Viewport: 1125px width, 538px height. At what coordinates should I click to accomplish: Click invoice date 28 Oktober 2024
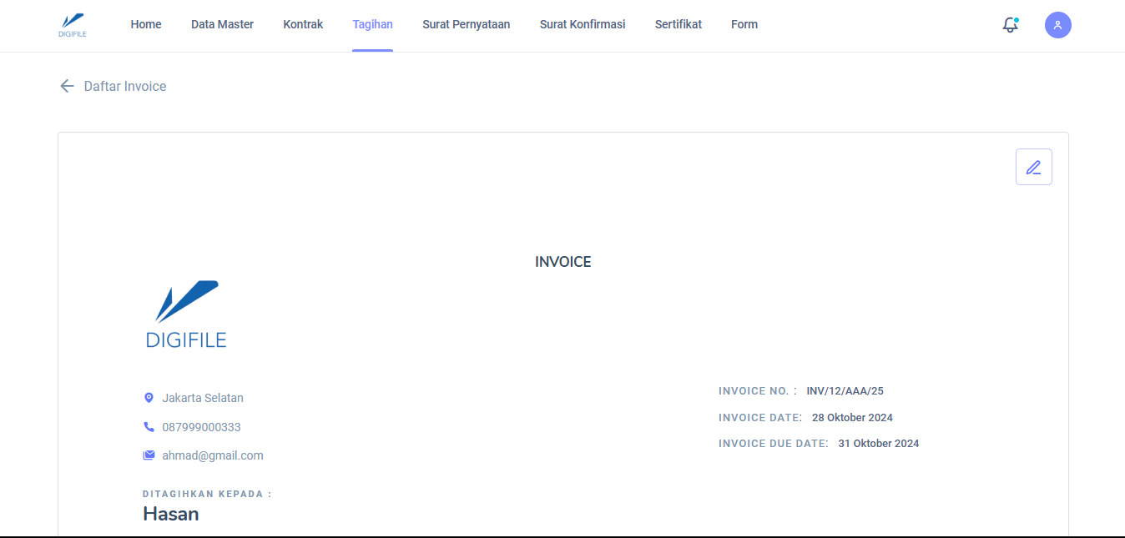pyautogui.click(x=852, y=417)
